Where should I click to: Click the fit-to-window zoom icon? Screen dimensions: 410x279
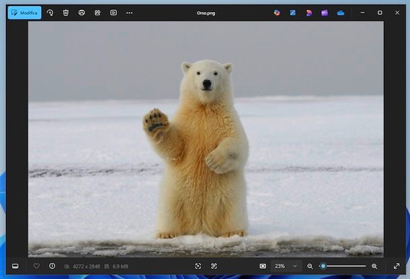[x=263, y=266]
